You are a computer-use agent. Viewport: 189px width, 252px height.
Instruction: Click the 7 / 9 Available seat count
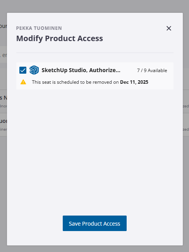152,71
